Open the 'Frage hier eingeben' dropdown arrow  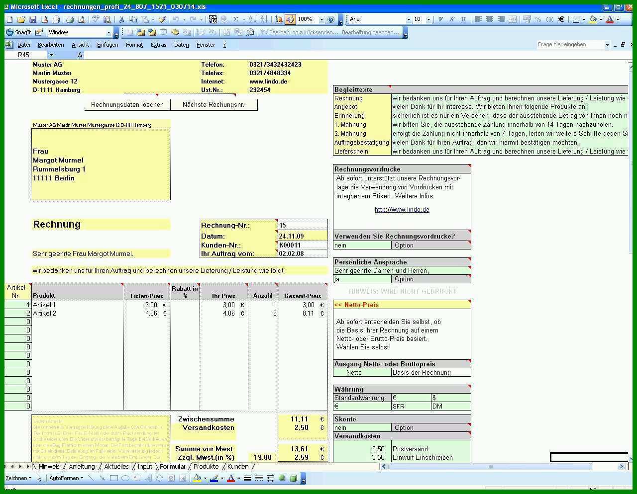[x=607, y=45]
